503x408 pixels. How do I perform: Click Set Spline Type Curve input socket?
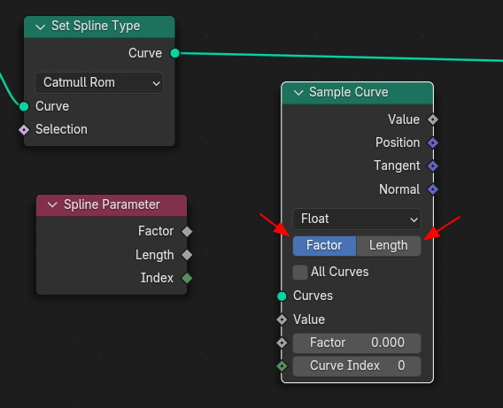click(24, 106)
